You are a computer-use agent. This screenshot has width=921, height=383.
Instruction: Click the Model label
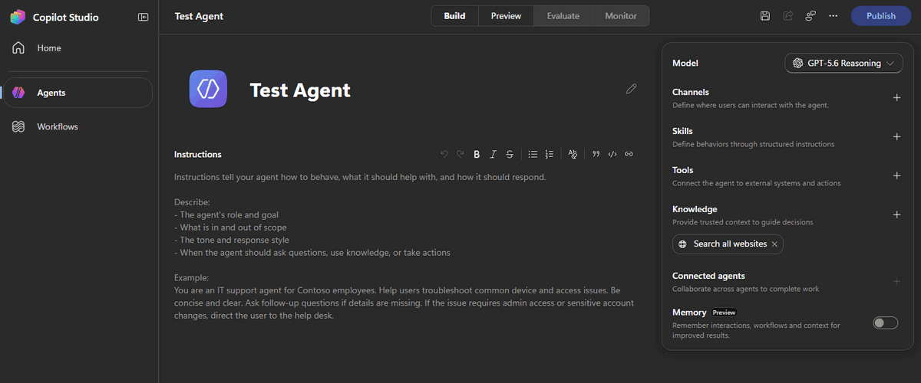coord(685,64)
